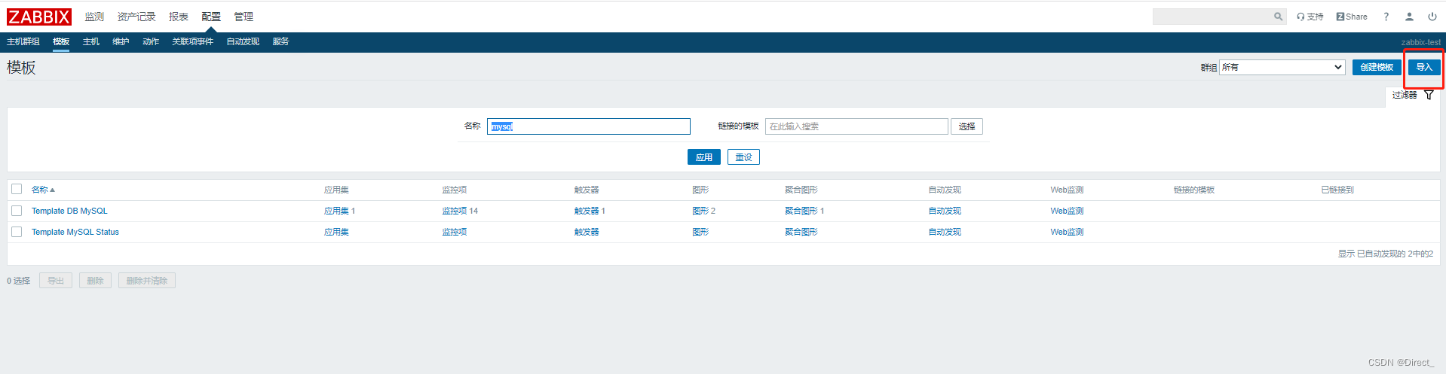Image resolution: width=1446 pixels, height=374 pixels.
Task: Open 应用集 link for Template MySQL Status
Action: [336, 232]
